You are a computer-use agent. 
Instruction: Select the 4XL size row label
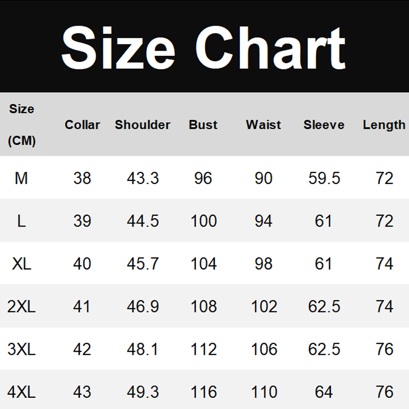21,393
